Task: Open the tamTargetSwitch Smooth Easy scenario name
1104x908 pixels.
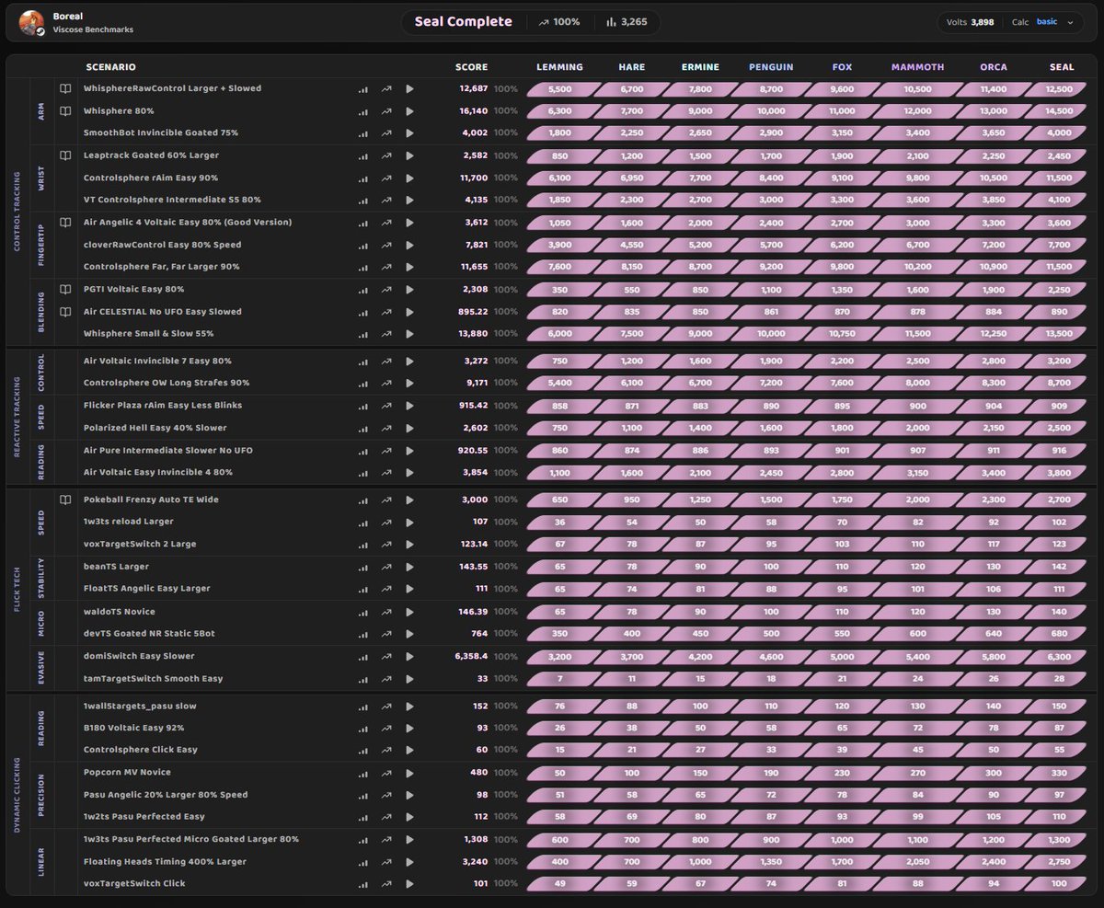Action: click(x=155, y=679)
